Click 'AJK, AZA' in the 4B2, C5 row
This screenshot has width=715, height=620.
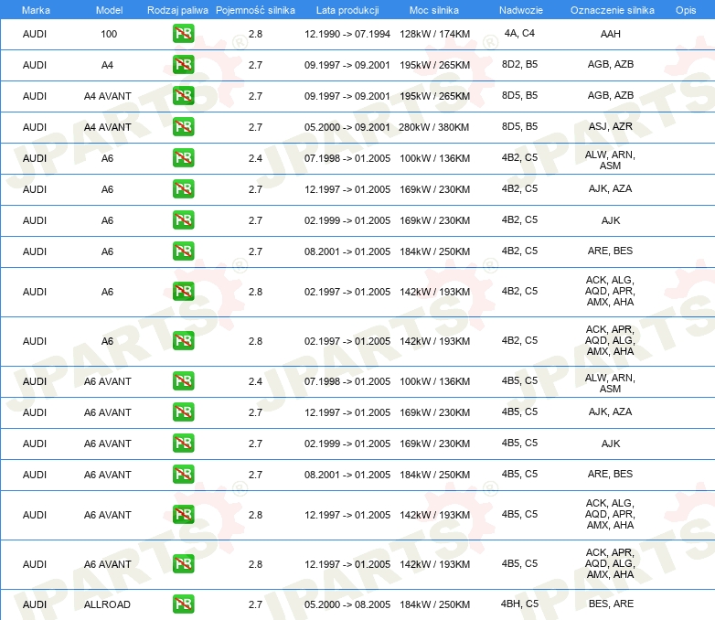610,188
